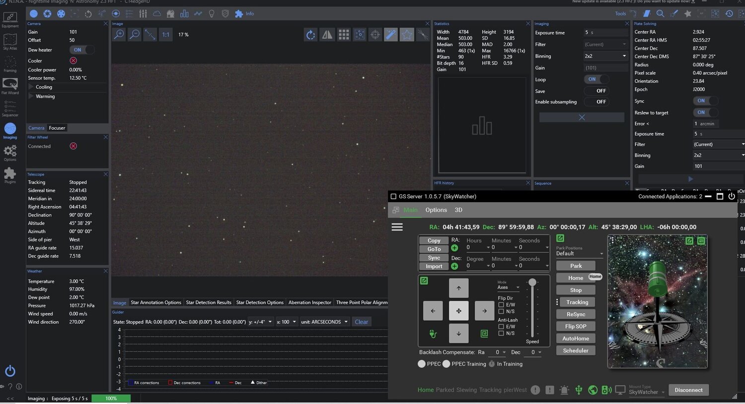The height and width of the screenshot is (404, 745).
Task: Open Park Positions Default dropdown
Action: tap(580, 253)
